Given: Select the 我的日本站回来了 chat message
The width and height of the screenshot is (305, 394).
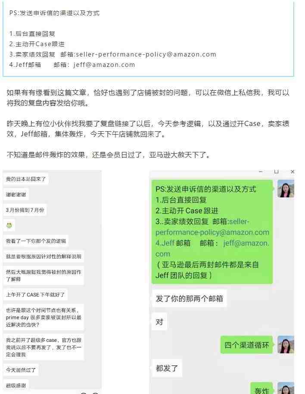Looking at the screenshot, I should pos(26,179).
